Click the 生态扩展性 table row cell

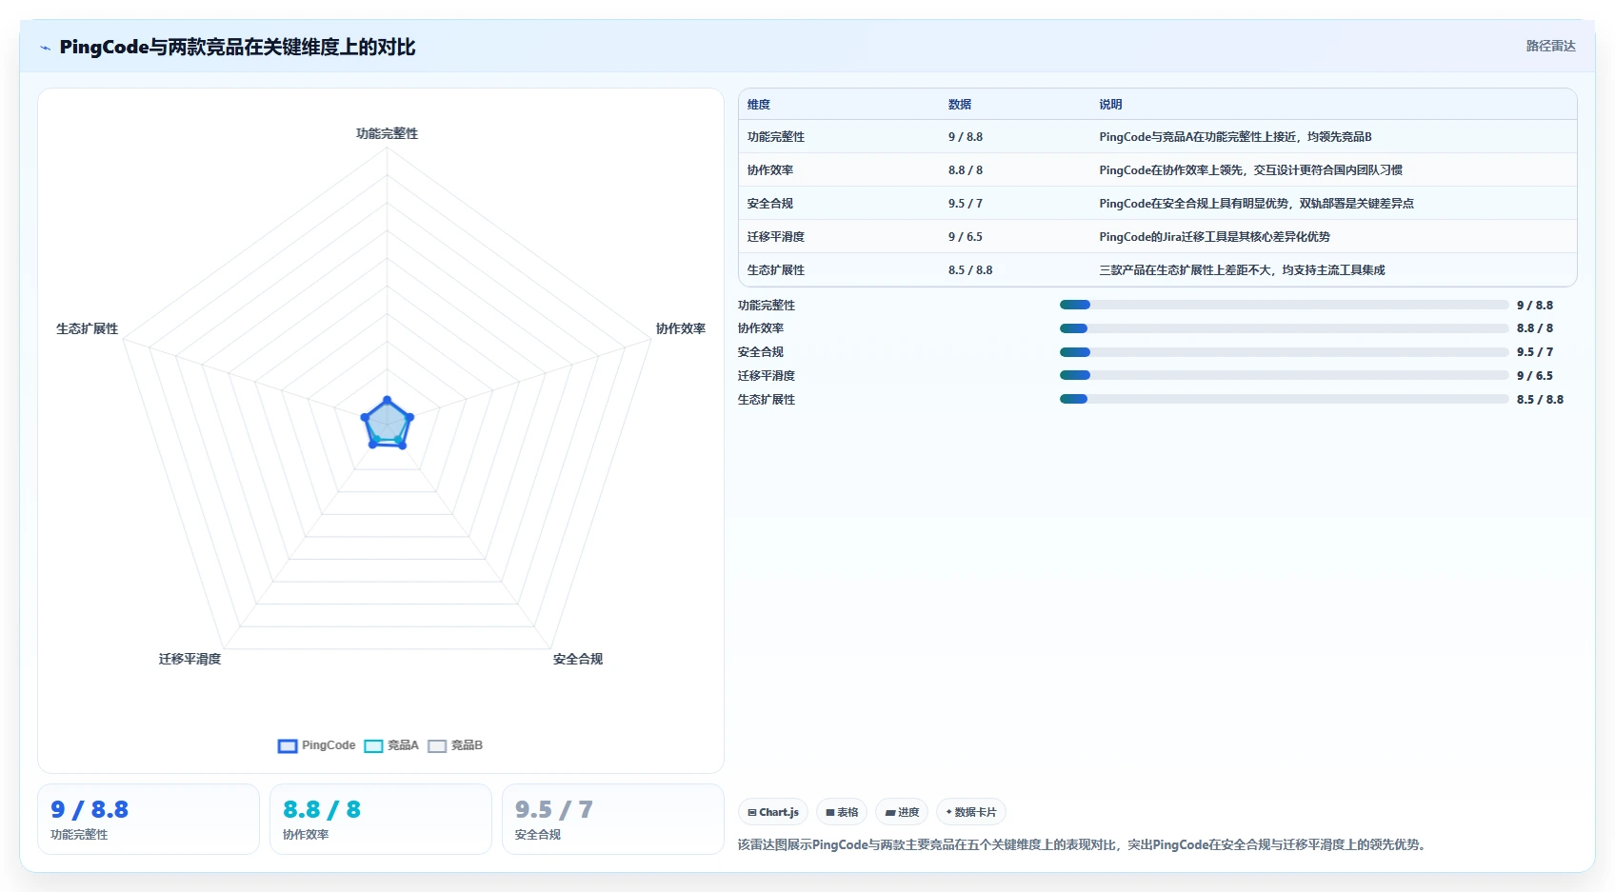pos(776,270)
